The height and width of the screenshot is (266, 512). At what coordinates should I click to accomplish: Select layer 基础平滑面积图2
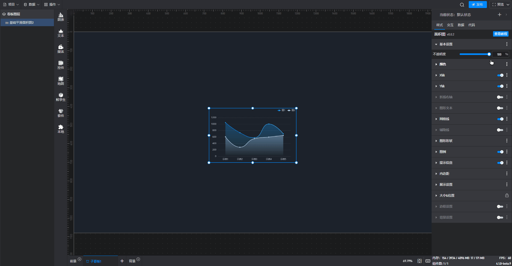pos(27,23)
